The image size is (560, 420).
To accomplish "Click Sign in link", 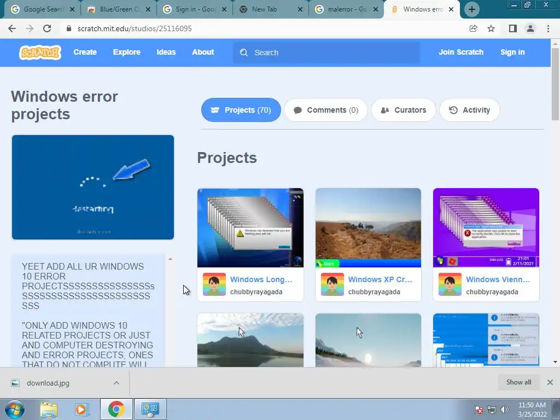I will click(x=512, y=52).
